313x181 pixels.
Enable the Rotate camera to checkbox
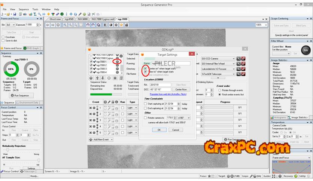pos(146,118)
